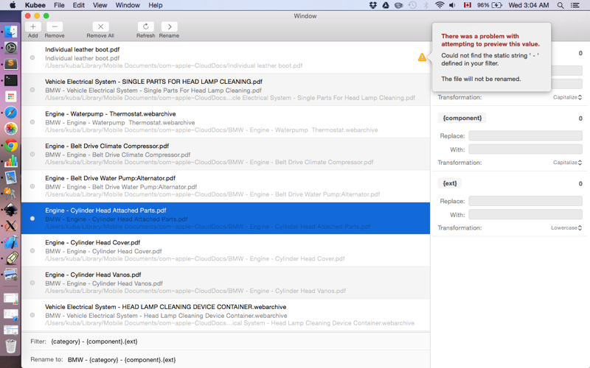The height and width of the screenshot is (368, 590).
Task: Click the volume speaker icon
Action: point(452,5)
